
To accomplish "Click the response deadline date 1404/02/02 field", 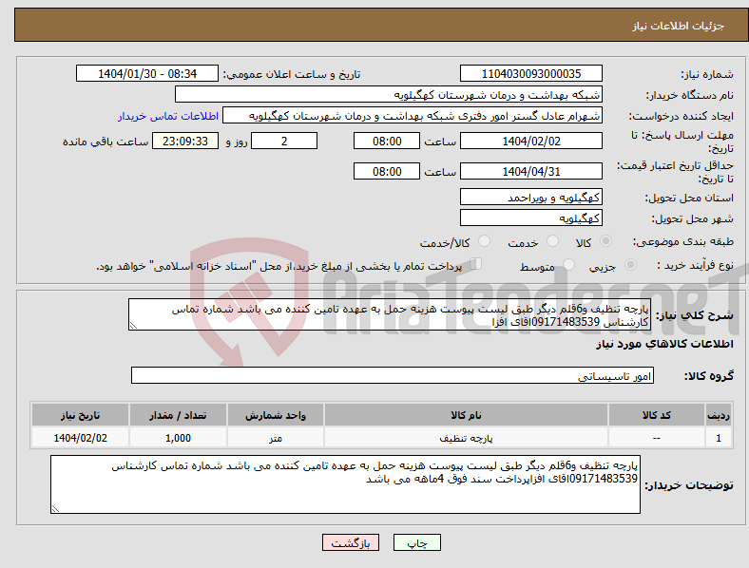I will (531, 142).
